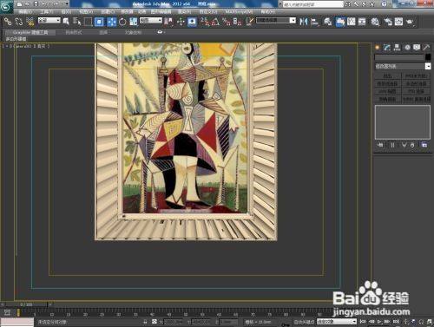The image size is (434, 327).
Task: Click Edit Named Selection Sets icon
Action: (250, 22)
